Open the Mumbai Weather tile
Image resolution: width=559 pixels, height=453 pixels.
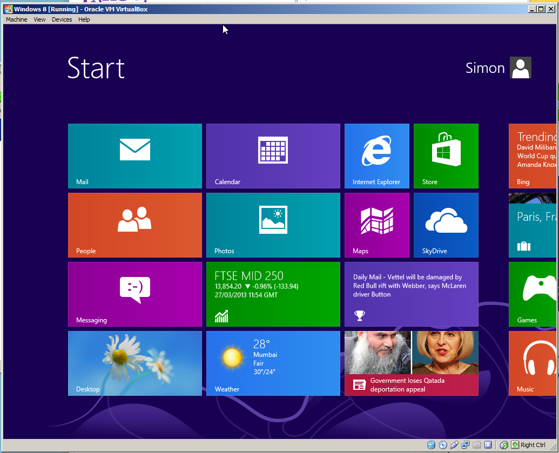(x=273, y=363)
